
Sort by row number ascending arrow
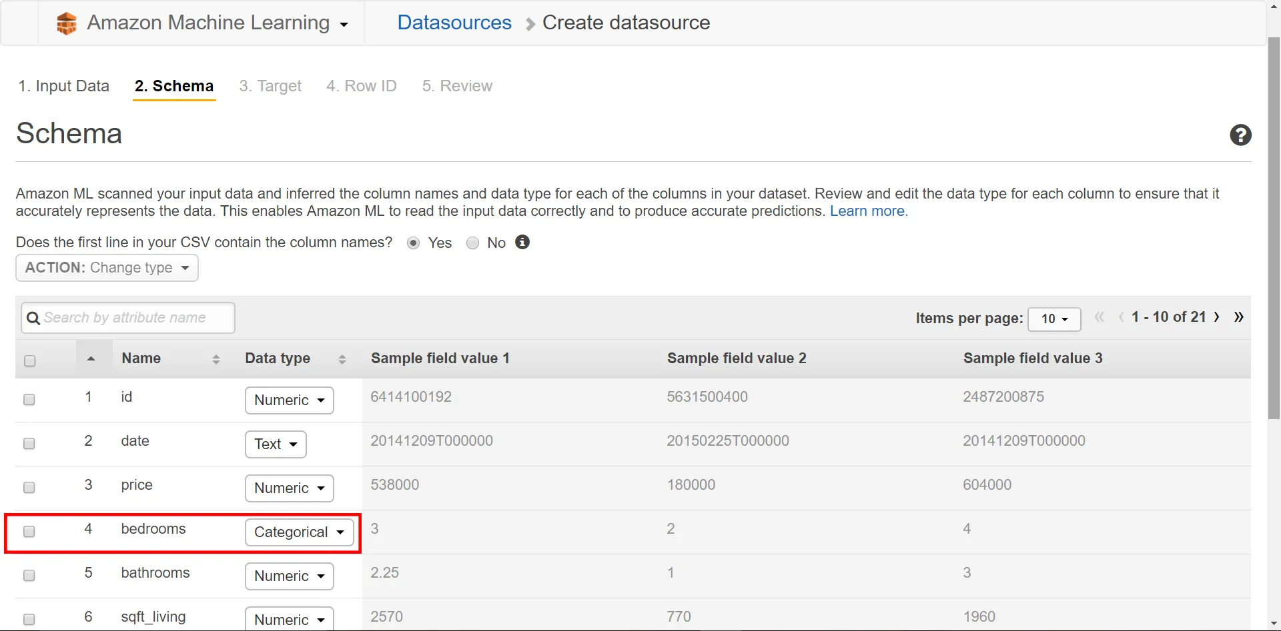(91, 358)
